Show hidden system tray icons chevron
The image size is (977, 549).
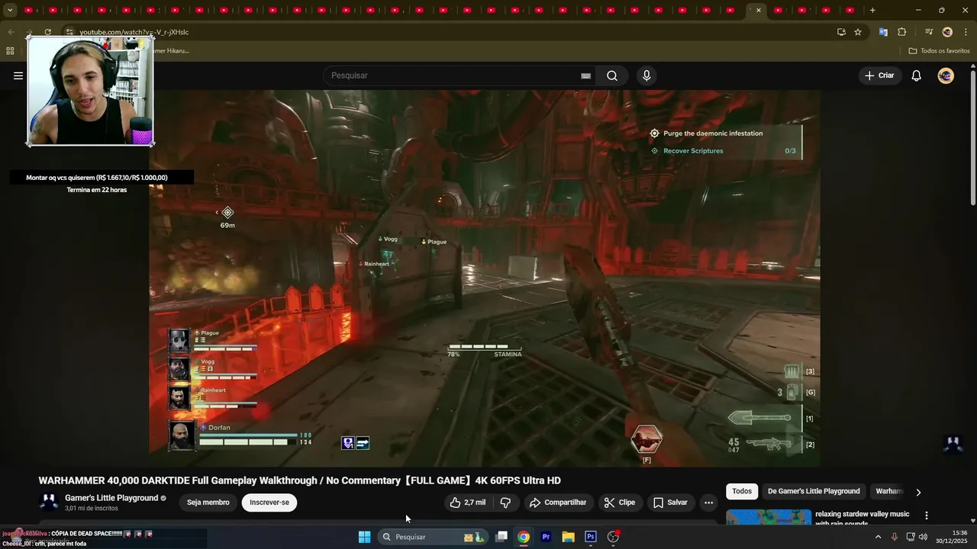point(878,537)
